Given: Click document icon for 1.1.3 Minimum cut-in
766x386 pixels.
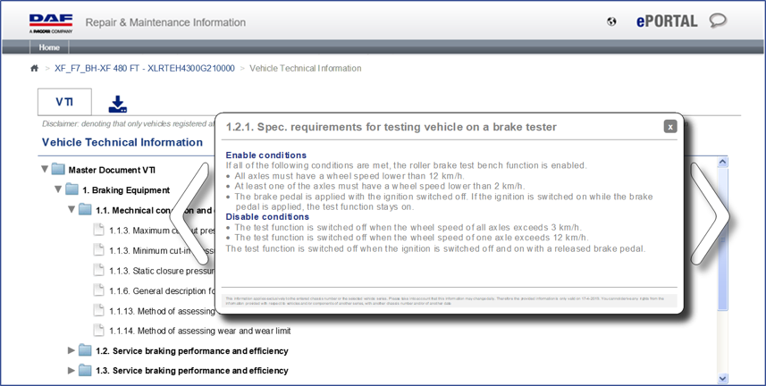Looking at the screenshot, I should (x=99, y=249).
